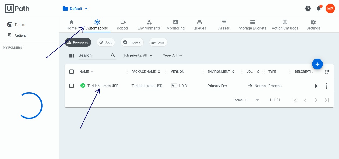This screenshot has width=339, height=159.
Task: Open the notifications bell
Action: 319,9
